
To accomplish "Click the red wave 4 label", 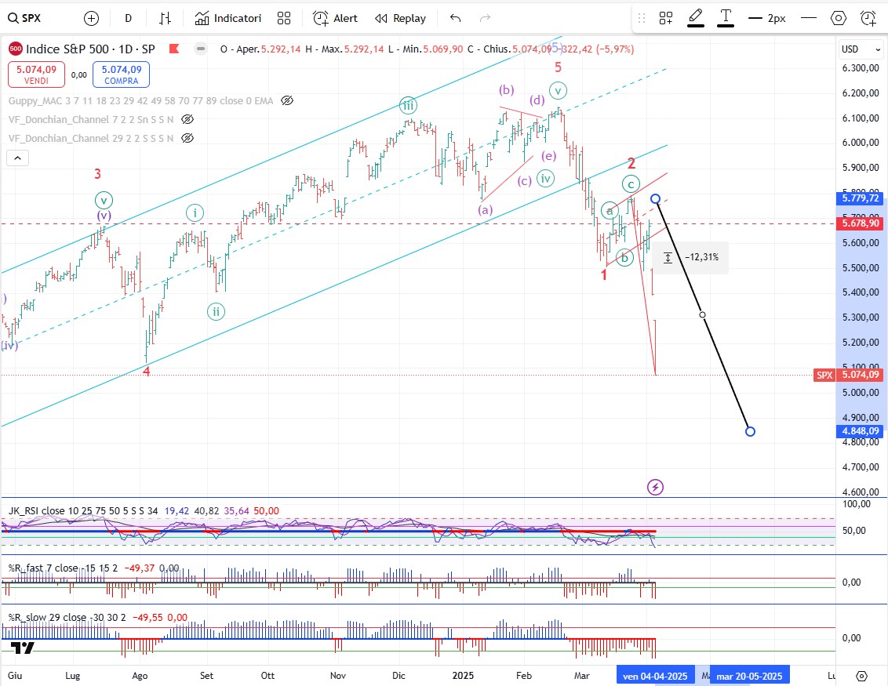I will click(x=146, y=372).
